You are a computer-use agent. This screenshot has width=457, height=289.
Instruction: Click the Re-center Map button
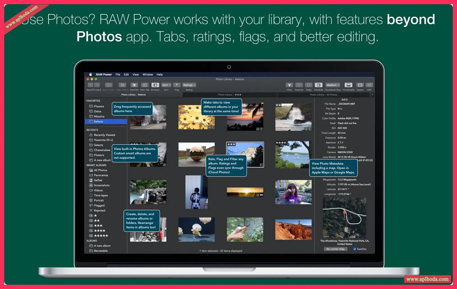point(335,249)
